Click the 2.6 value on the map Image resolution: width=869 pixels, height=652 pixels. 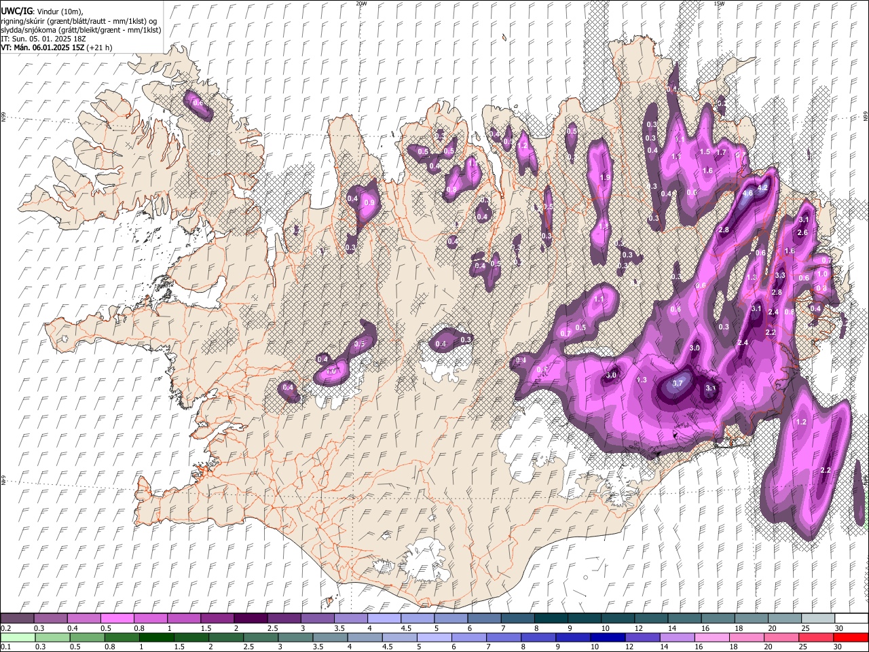802,232
